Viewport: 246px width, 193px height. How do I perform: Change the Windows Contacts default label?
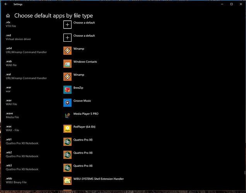[85, 62]
